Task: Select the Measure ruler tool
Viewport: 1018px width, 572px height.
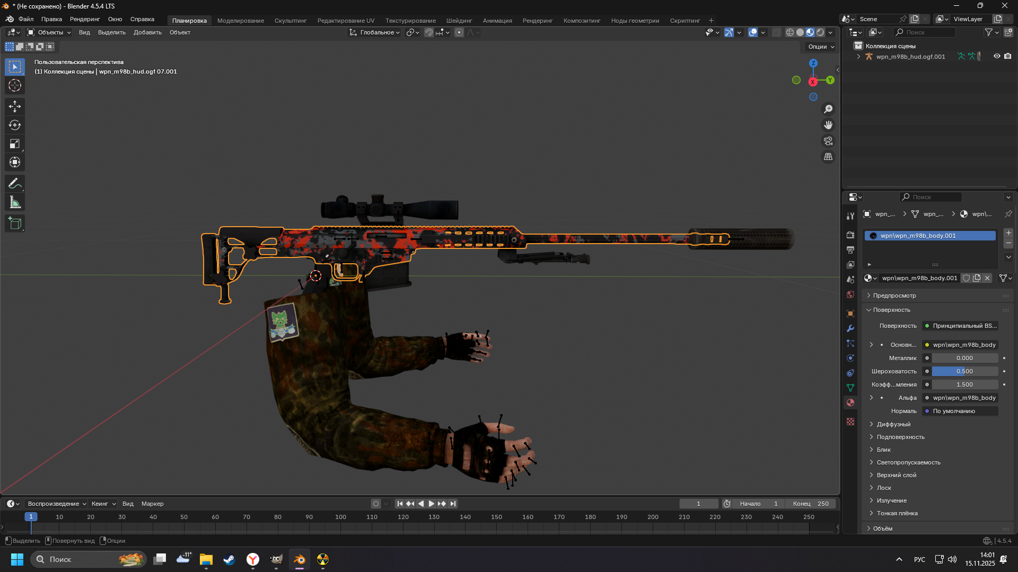Action: (x=14, y=202)
